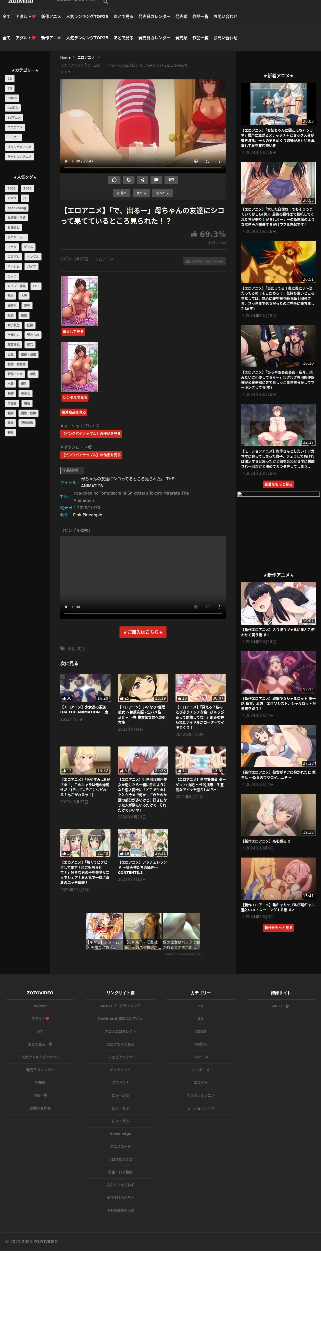Click the ZOZOVIDEO logo in the header
Screen dimensions: 321x1318
20,2
